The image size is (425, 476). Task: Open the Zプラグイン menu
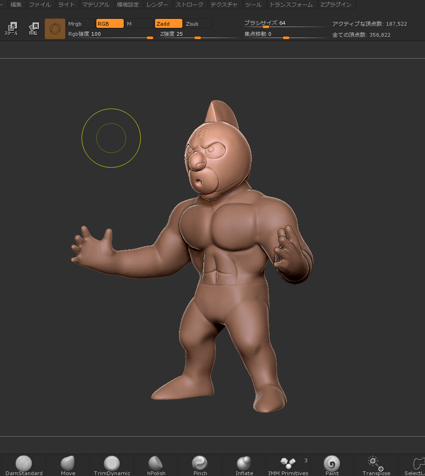point(337,5)
